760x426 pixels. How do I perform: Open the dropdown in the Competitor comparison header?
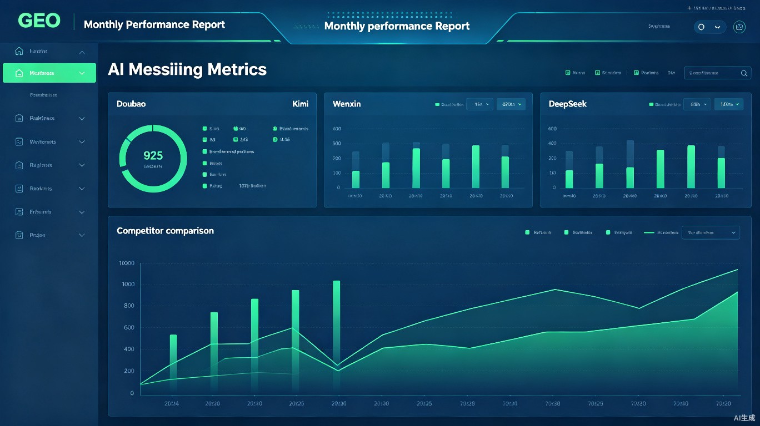coord(711,232)
